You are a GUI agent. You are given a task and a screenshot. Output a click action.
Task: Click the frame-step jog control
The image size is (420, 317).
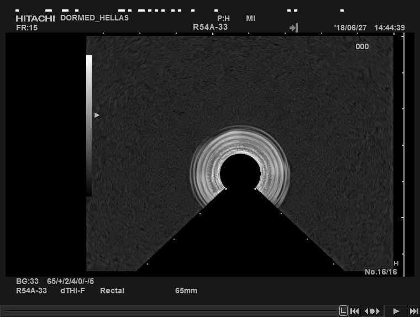(x=372, y=311)
